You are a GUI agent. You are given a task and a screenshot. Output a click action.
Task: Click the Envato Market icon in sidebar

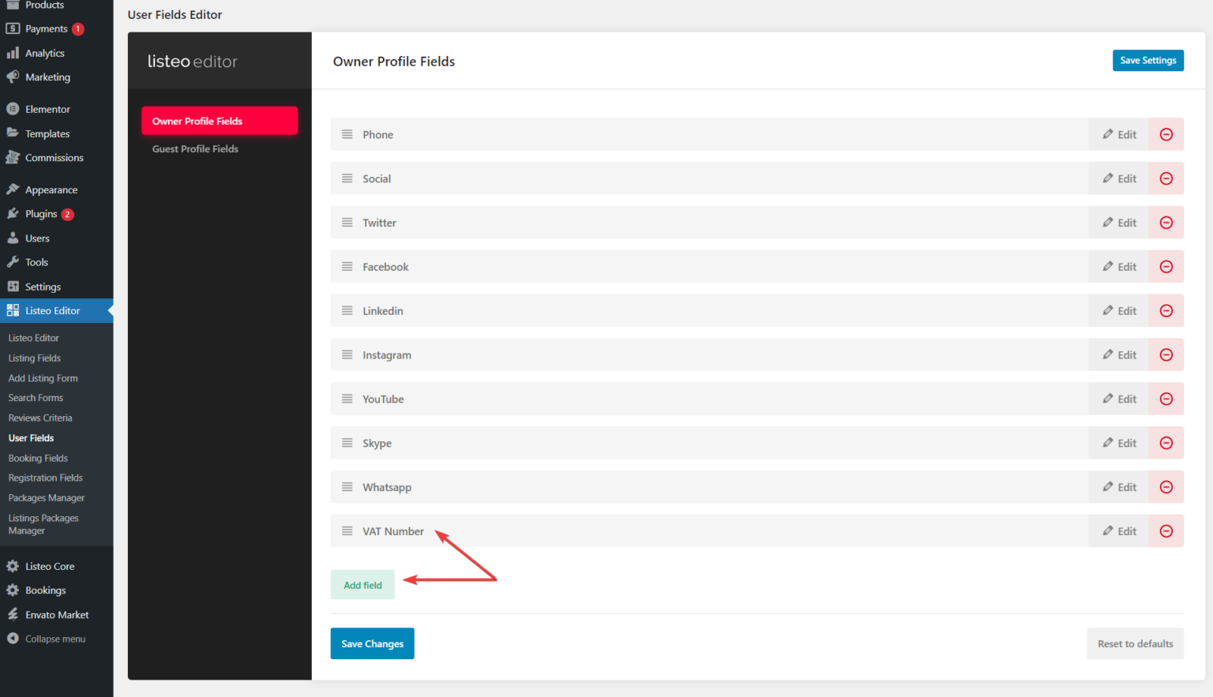13,614
